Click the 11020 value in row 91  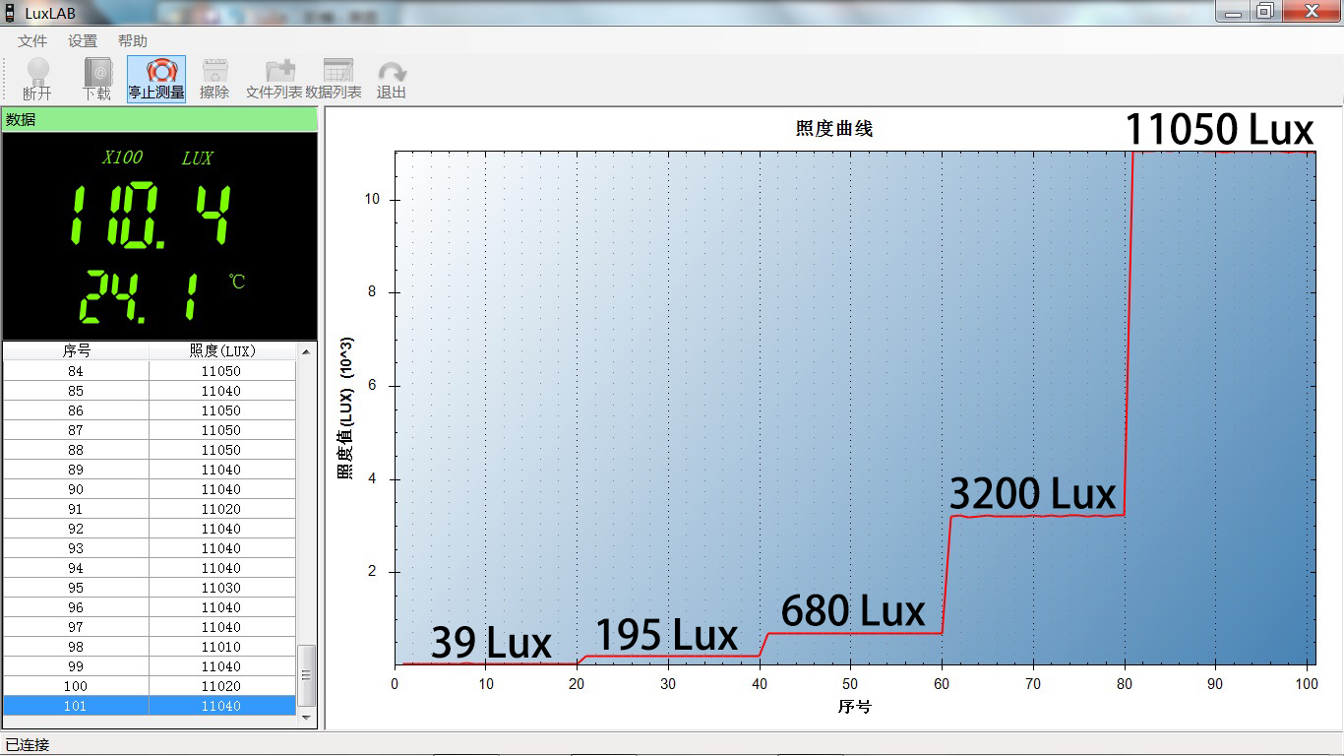pos(221,509)
